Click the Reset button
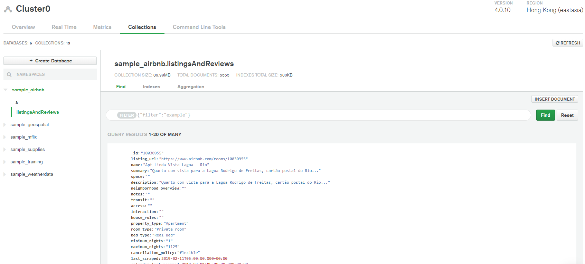This screenshot has width=585, height=264. coord(567,115)
